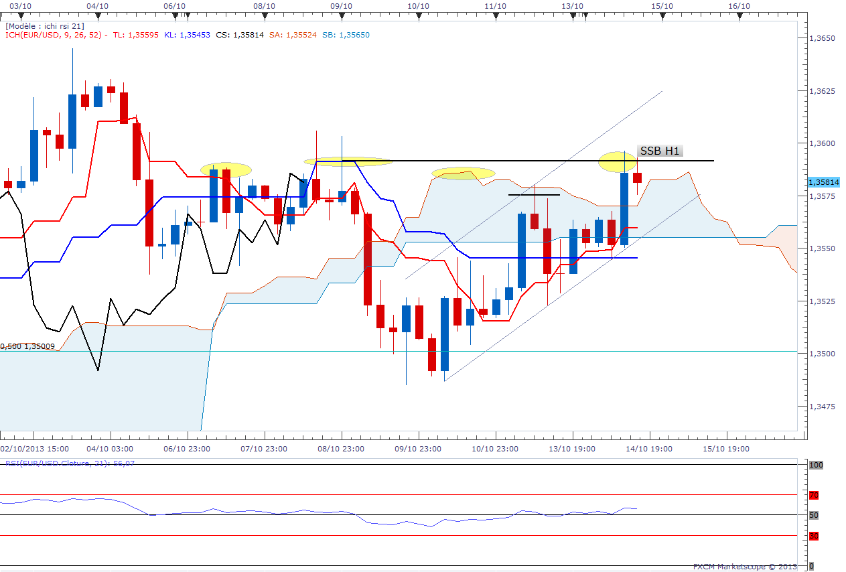Click the 08/10 date marker on the top axis
Screen dimensions: 846x572
[265, 5]
